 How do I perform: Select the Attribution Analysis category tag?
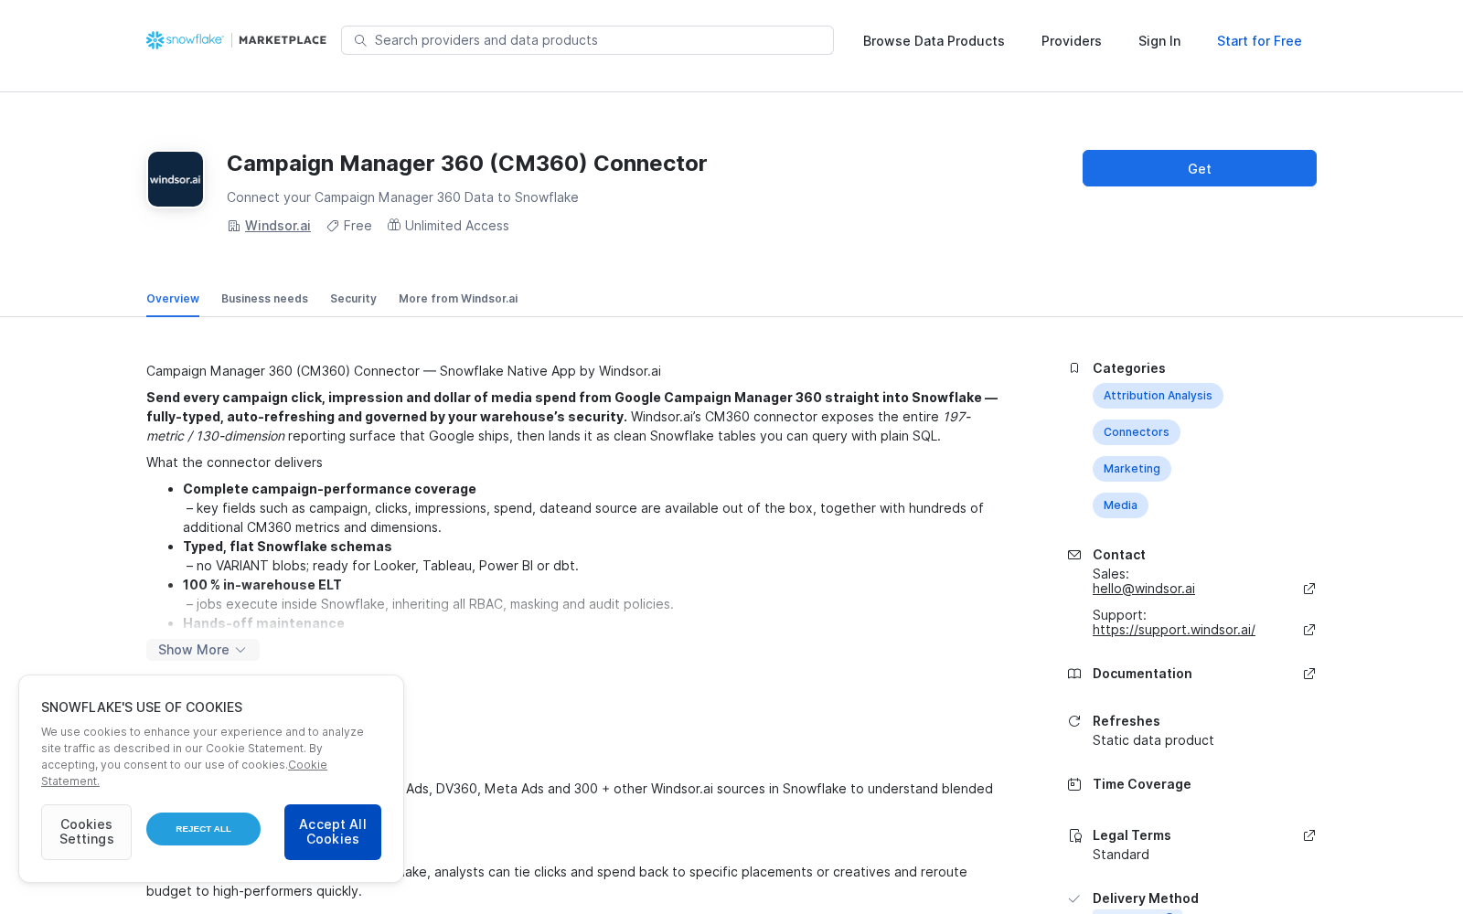tap(1158, 396)
